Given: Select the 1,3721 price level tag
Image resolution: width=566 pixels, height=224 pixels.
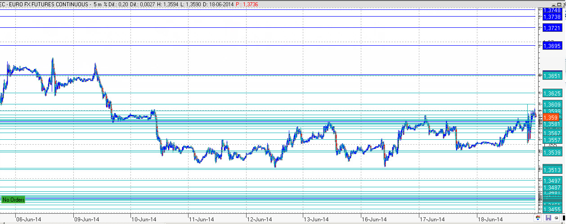Looking at the screenshot, I should [553, 28].
